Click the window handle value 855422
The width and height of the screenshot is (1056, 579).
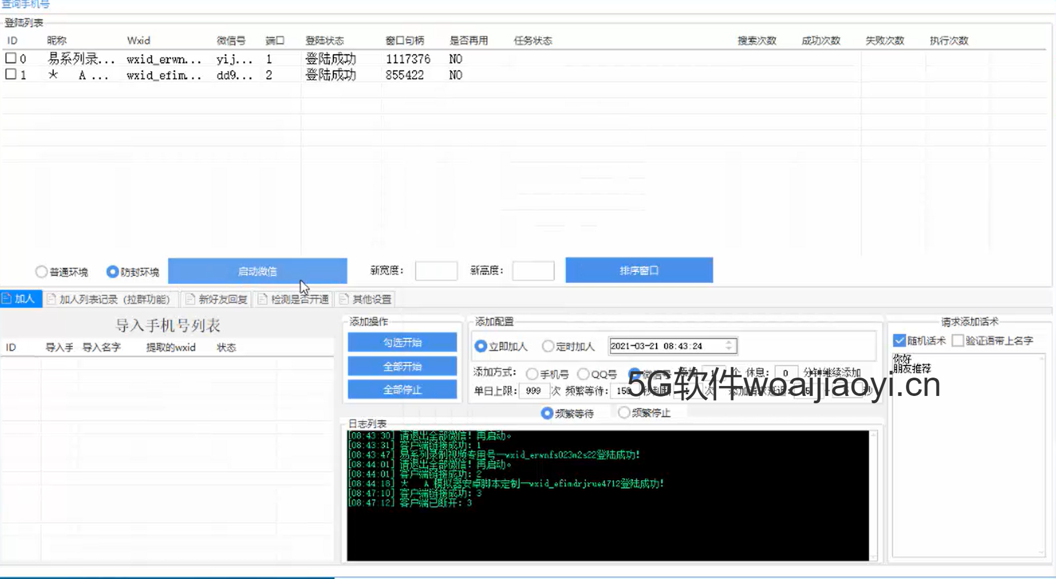(x=404, y=75)
